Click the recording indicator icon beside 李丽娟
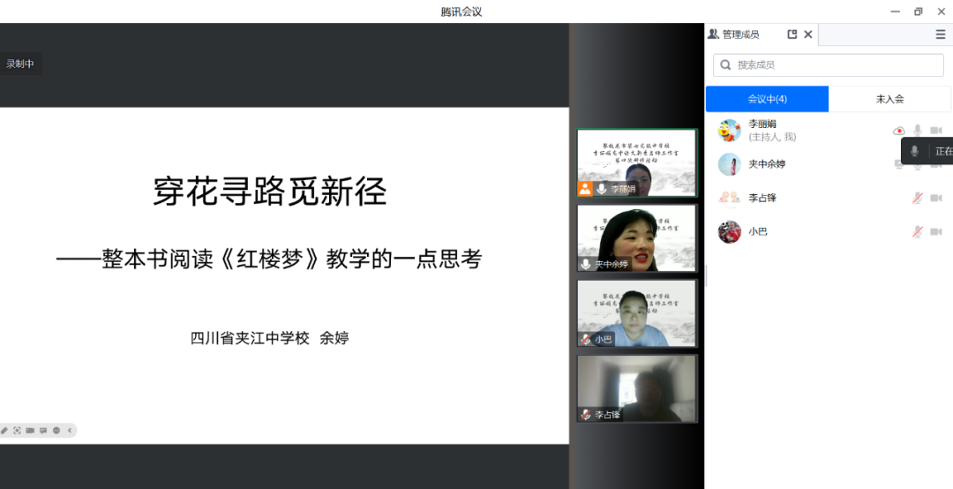Image resolution: width=953 pixels, height=489 pixels. click(899, 131)
